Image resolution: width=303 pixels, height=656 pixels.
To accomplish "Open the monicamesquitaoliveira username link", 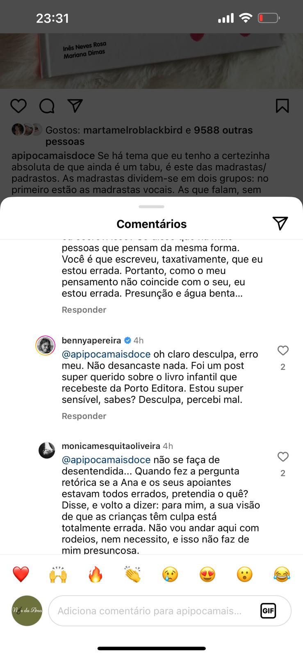I will tap(111, 446).
